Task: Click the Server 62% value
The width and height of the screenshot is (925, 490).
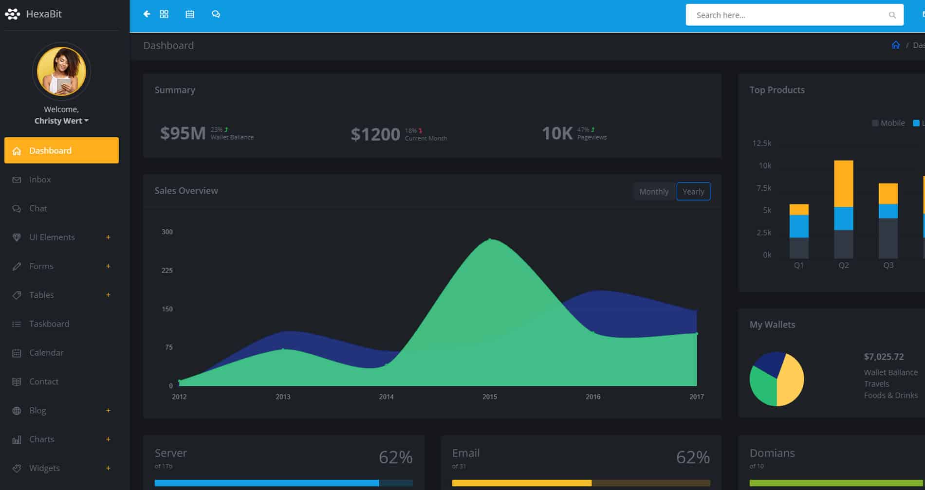Action: coord(395,457)
